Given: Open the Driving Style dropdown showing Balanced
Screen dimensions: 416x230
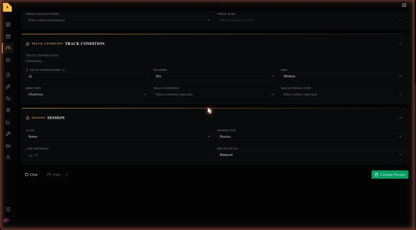Looking at the screenshot, I should [x=311, y=155].
